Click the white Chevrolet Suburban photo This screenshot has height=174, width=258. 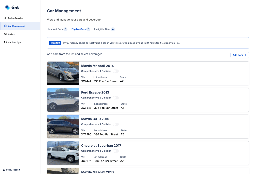[63, 153]
